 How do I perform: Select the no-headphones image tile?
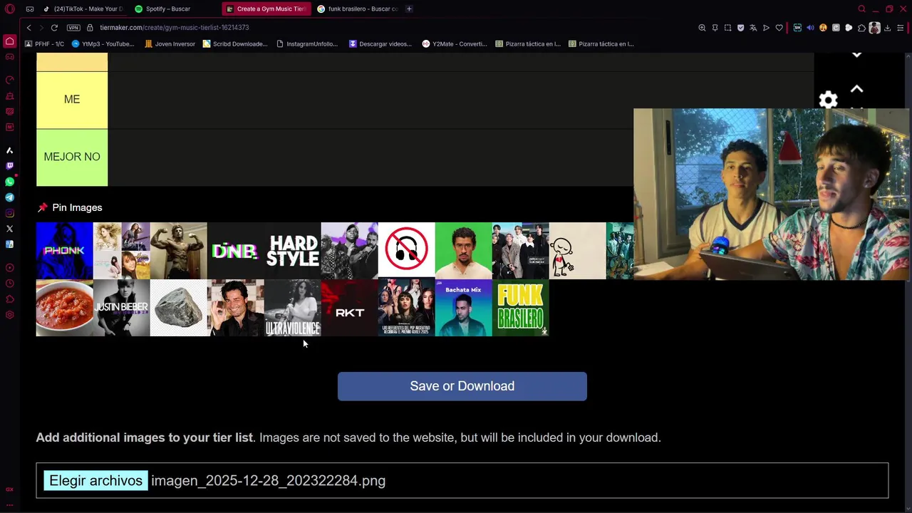pos(407,251)
